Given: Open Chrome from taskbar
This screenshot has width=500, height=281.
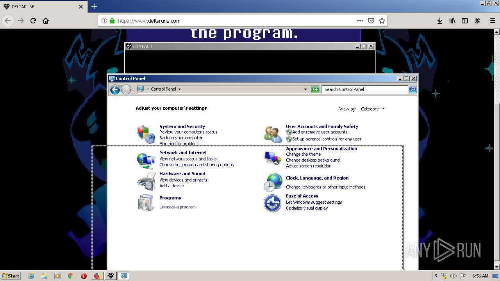Looking at the screenshot, I should [71, 276].
